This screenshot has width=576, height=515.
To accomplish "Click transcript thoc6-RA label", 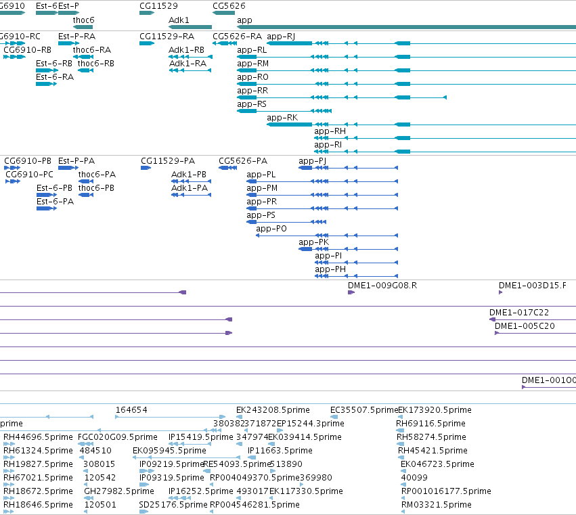I will coord(92,50).
